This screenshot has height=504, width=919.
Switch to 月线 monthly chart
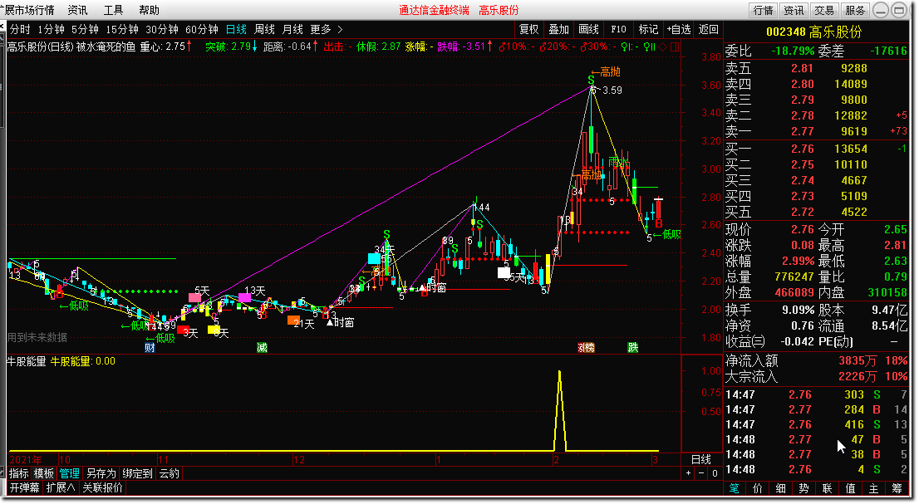[x=292, y=29]
